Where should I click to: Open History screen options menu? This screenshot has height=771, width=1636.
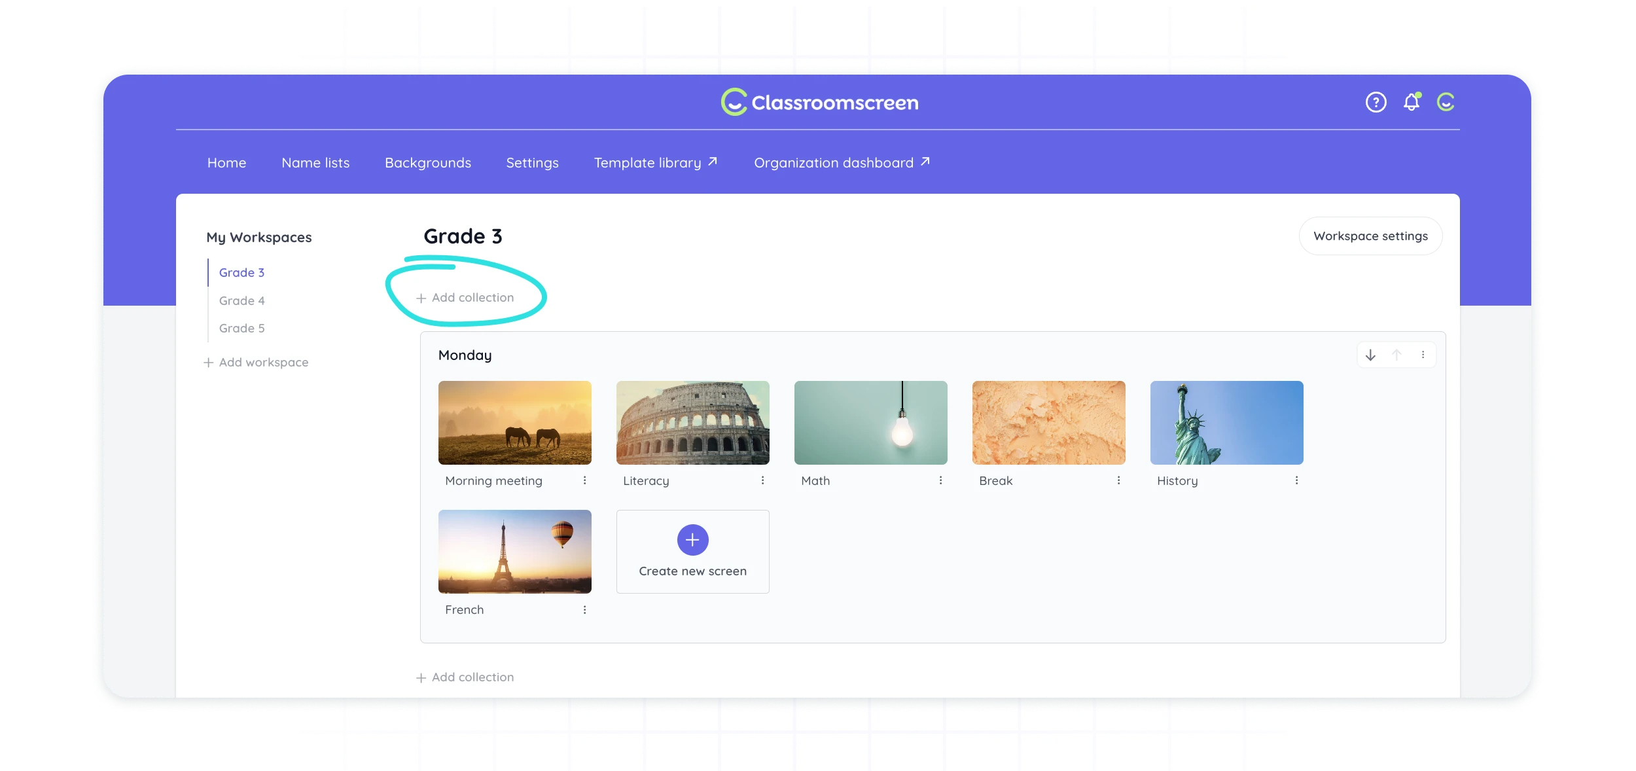click(x=1296, y=480)
